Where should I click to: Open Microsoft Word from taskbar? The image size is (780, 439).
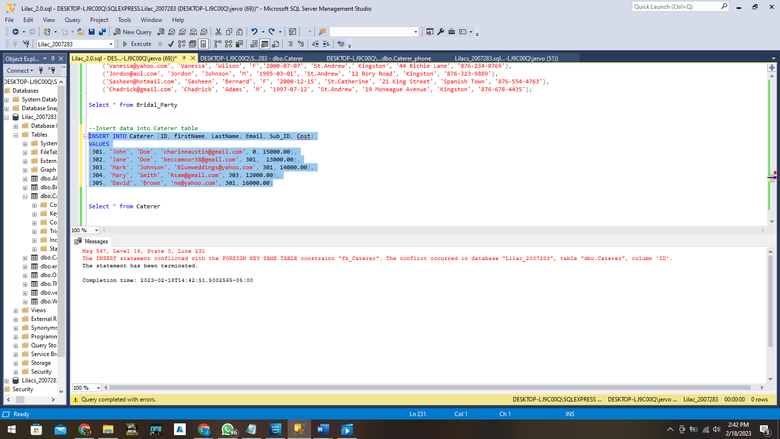pos(323,429)
